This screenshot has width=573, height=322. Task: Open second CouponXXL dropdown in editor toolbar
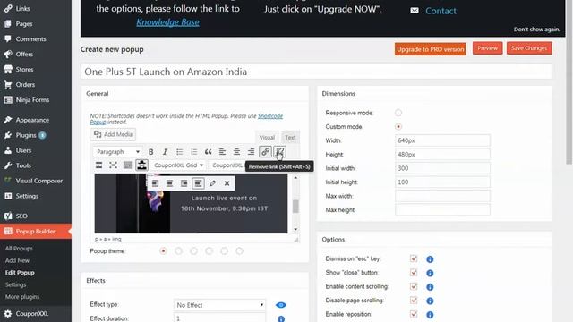(x=227, y=165)
